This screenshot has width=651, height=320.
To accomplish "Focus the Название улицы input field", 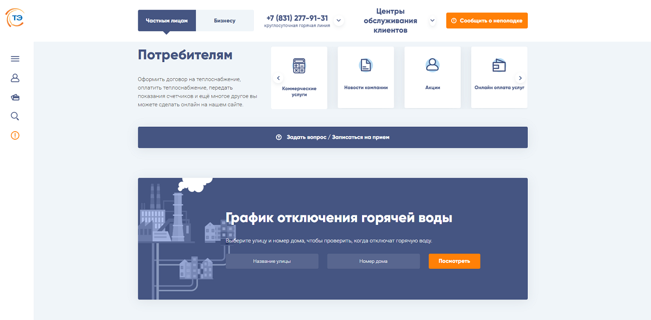I will pos(272,261).
